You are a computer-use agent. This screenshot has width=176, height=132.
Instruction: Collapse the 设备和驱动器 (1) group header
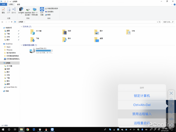pyautogui.click(x=21, y=45)
